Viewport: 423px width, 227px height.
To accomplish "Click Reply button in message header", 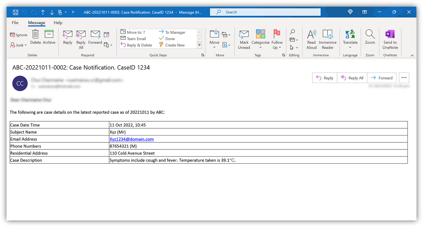I will [x=325, y=78].
